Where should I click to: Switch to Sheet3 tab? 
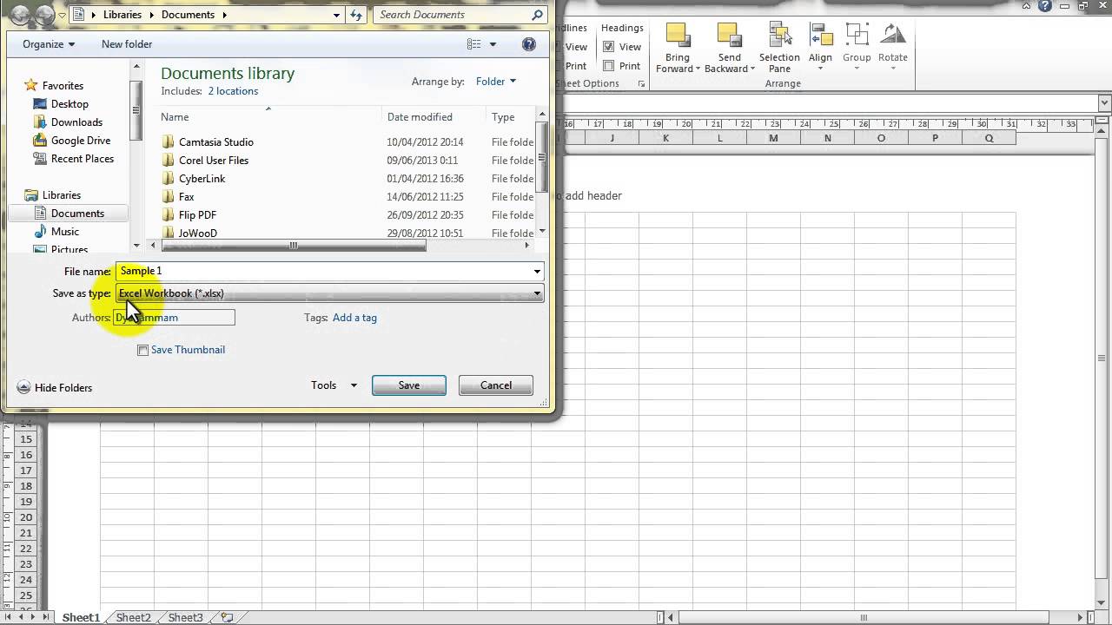(x=185, y=617)
